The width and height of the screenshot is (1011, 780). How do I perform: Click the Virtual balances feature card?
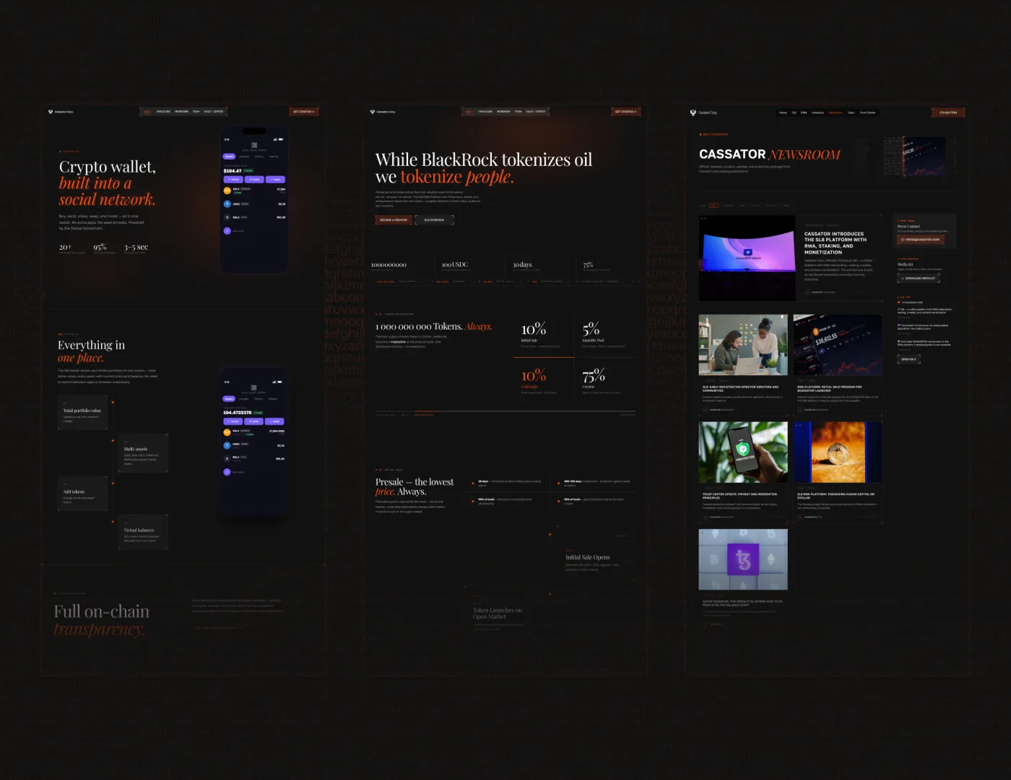pos(143,533)
